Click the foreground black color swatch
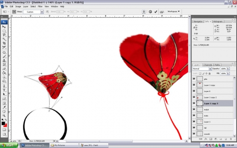Viewport: 237px width, 148px height. pyautogui.click(x=3, y=124)
